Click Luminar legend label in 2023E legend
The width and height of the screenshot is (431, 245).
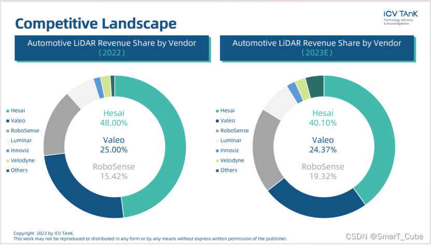click(x=231, y=140)
